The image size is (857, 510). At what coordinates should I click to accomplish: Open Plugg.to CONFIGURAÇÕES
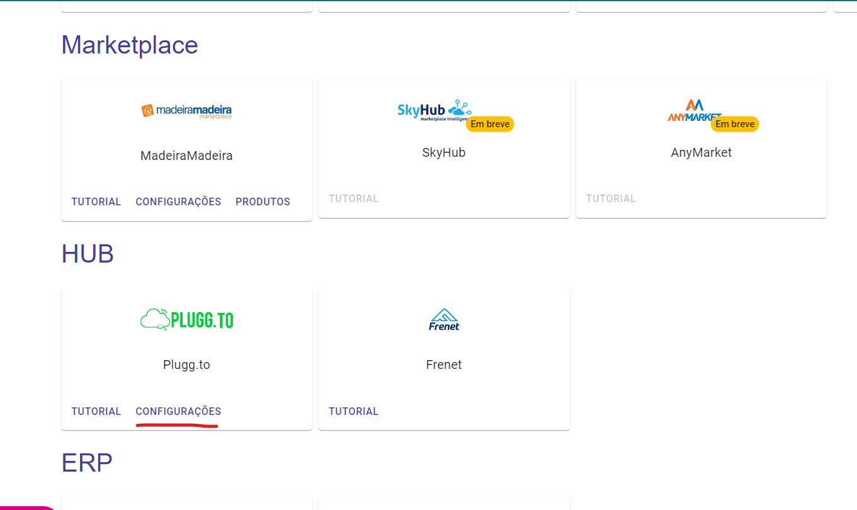click(x=178, y=411)
